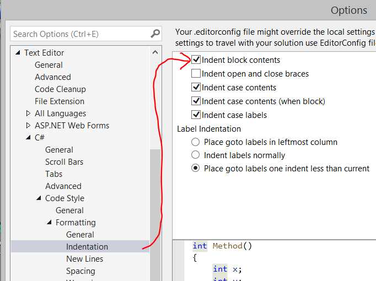Check Indent open and close braces

coord(196,73)
